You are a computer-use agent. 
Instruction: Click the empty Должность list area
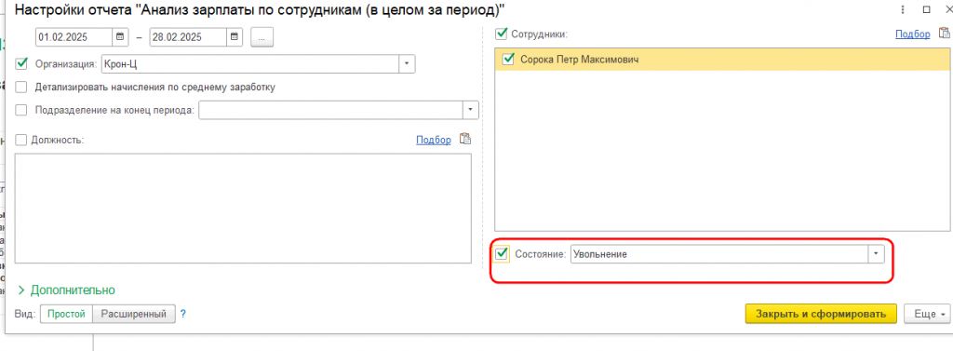243,208
